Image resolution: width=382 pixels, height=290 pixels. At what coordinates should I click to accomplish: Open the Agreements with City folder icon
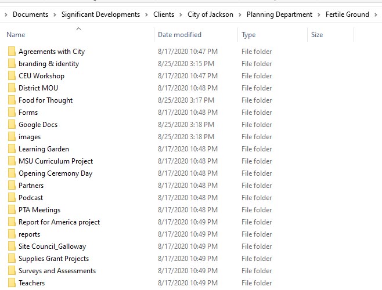pos(12,52)
